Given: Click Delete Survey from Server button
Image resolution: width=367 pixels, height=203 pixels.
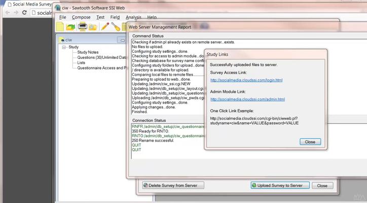Looking at the screenshot, I should [x=173, y=185].
